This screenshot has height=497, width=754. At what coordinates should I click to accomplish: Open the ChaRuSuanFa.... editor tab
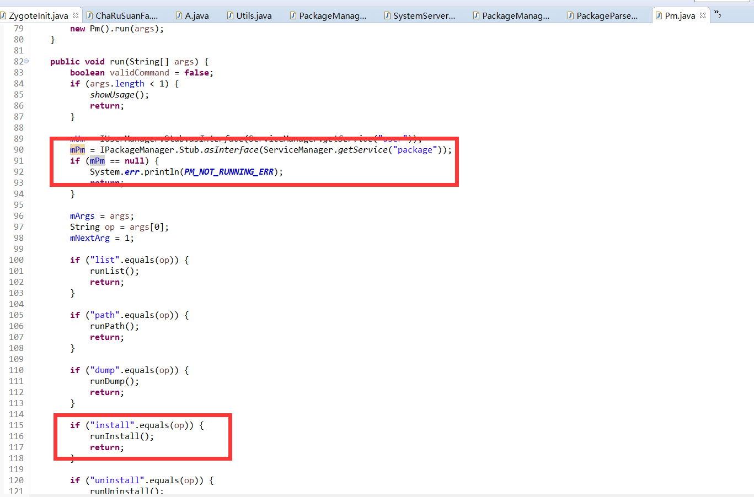point(126,15)
